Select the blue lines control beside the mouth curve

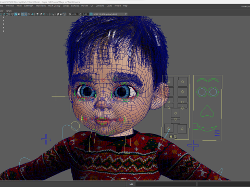pos(217,133)
